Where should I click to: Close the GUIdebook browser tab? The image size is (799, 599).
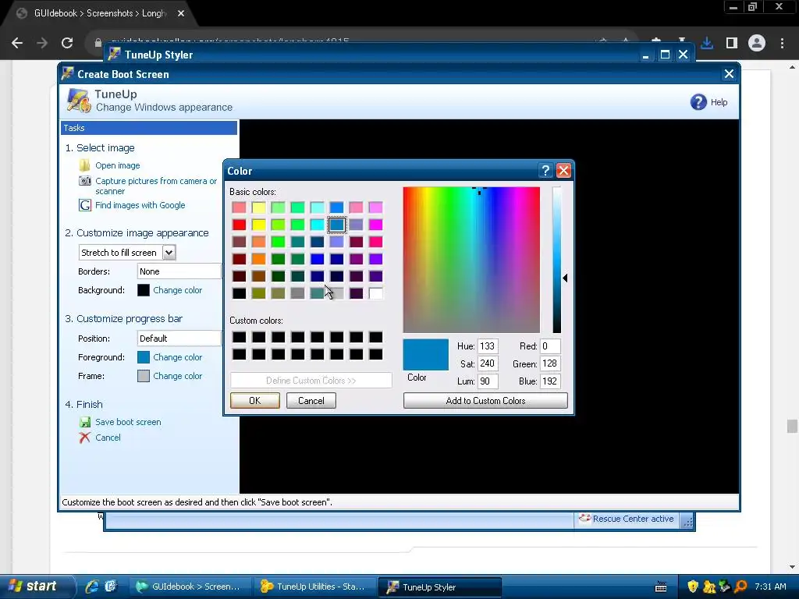(x=181, y=13)
